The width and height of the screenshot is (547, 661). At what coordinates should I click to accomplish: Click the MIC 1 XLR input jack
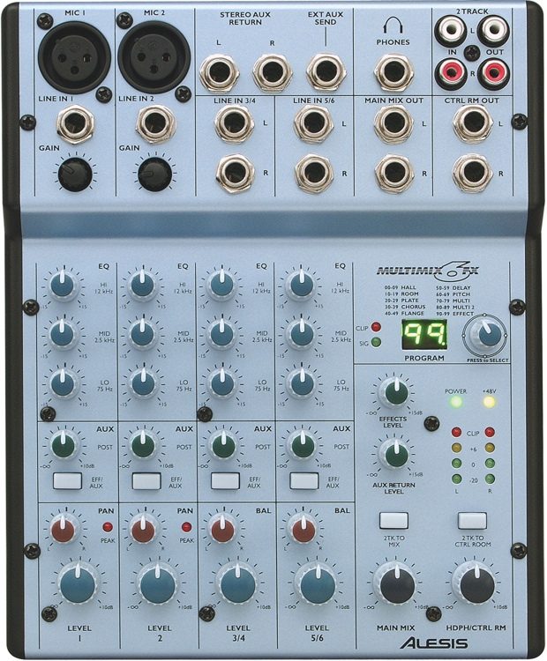[74, 56]
